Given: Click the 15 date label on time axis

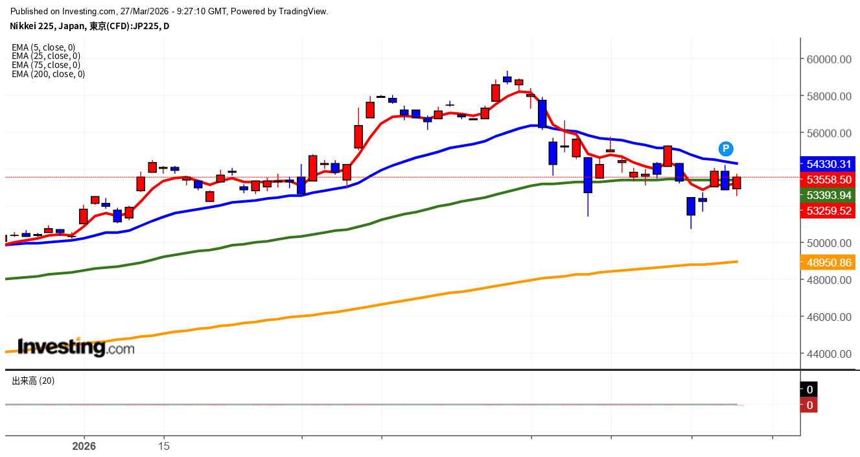Looking at the screenshot, I should tap(164, 446).
